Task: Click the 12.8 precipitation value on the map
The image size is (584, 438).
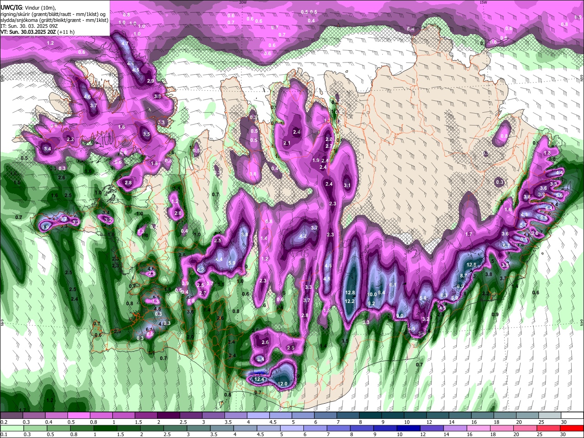Action: 350,293
